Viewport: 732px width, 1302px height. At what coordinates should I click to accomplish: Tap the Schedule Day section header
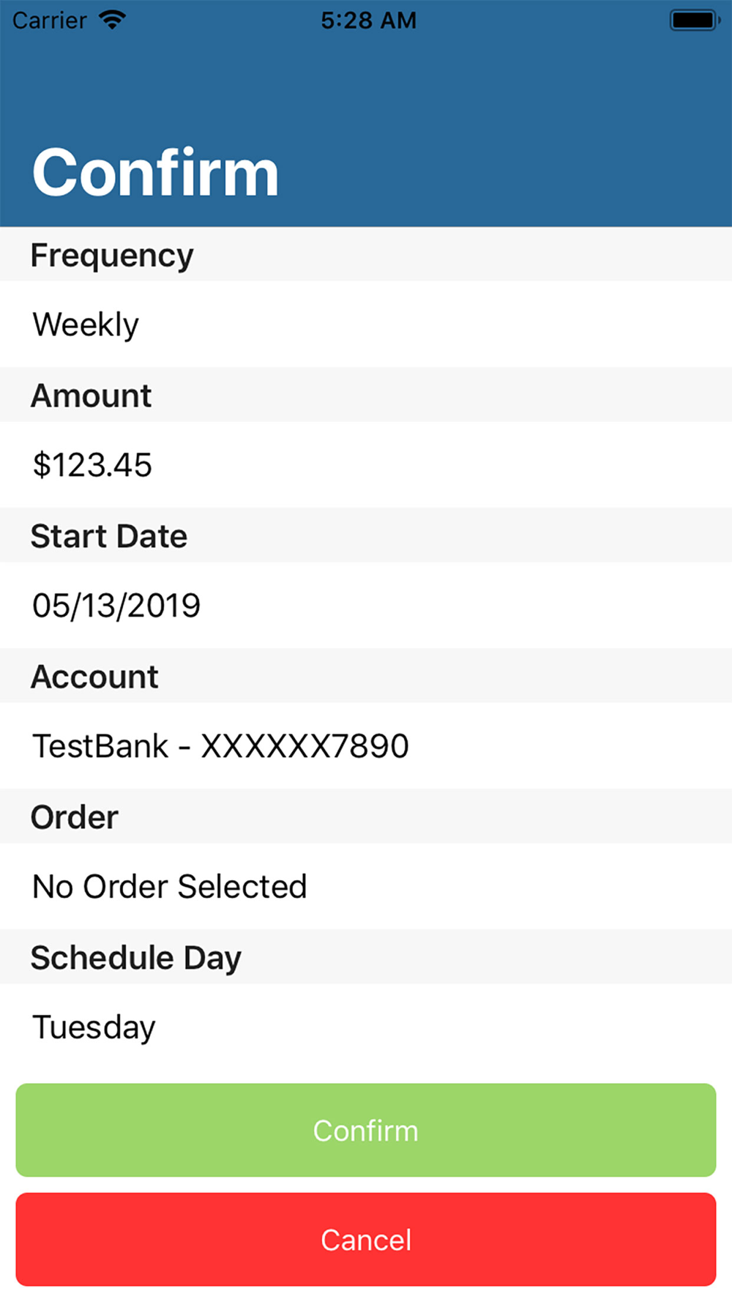pos(366,957)
